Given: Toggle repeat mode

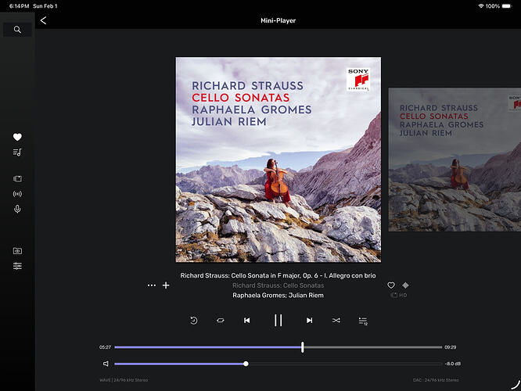Looking at the screenshot, I should 221,321.
